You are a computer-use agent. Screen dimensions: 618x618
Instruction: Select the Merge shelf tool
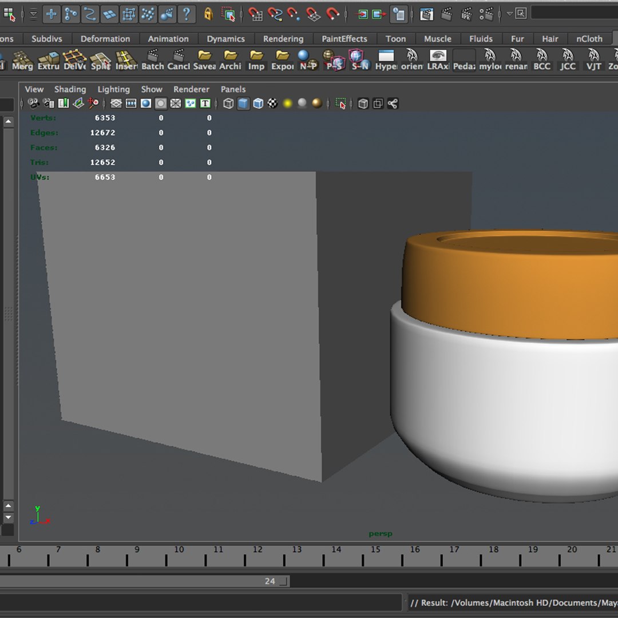point(22,60)
